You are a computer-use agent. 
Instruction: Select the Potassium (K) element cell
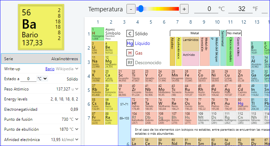tap(98, 76)
